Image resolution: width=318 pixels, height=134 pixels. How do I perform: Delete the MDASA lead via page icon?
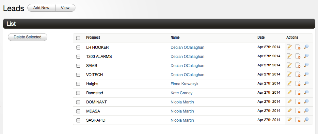coord(298,111)
